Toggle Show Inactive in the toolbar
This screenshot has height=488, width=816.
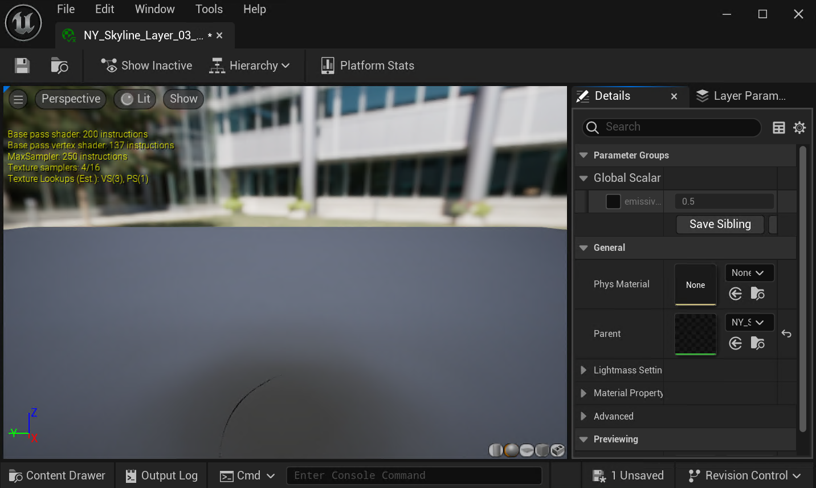click(x=146, y=66)
